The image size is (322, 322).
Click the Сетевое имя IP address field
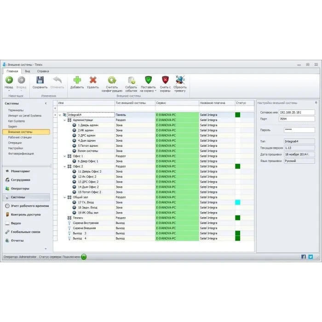tap(299, 112)
